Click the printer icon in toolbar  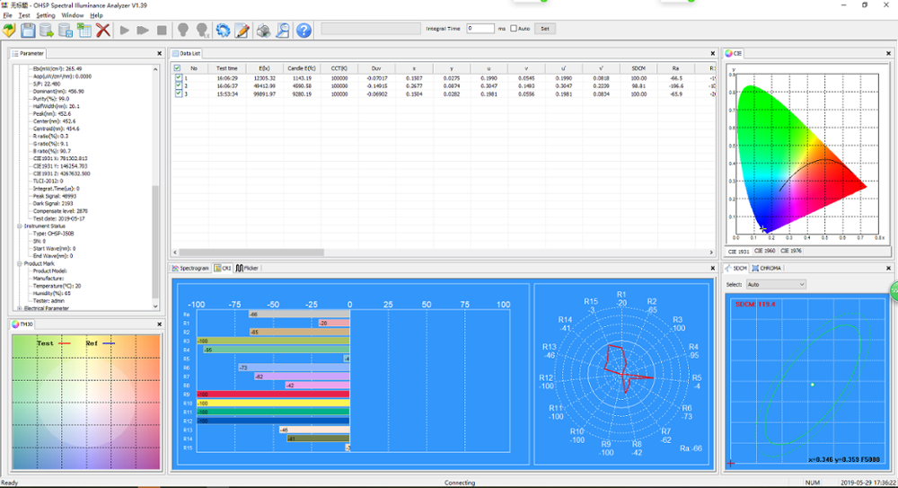click(264, 31)
